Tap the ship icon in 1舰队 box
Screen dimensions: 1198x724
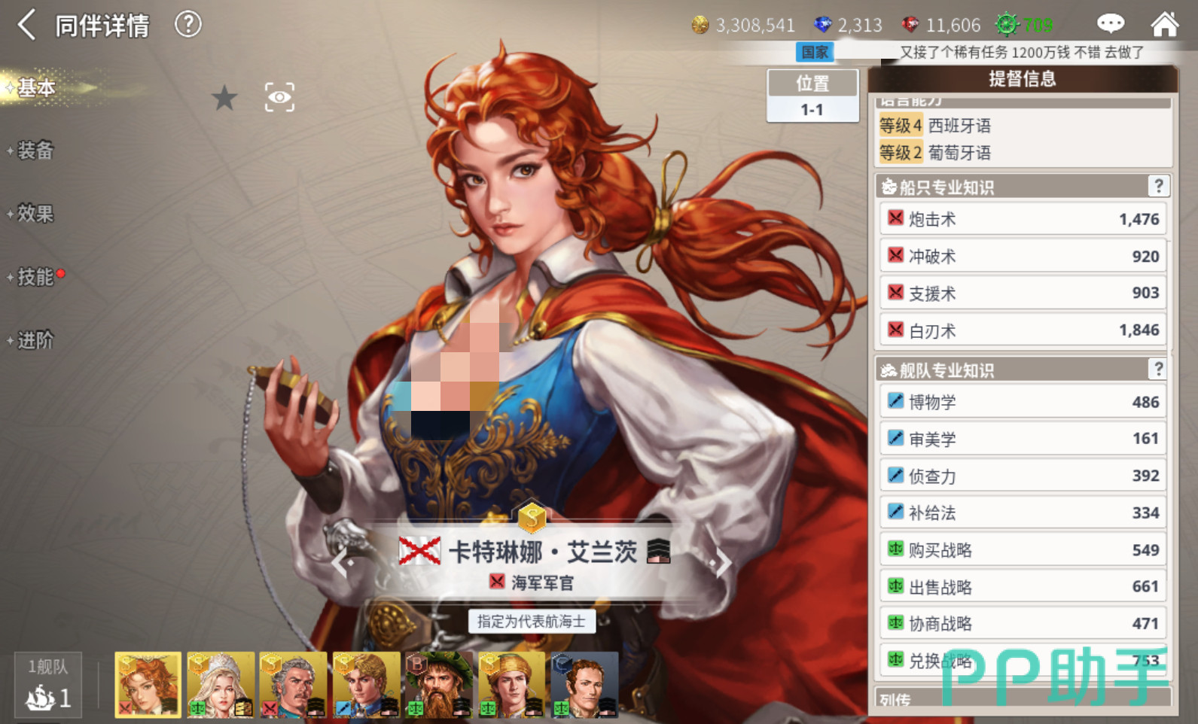click(x=41, y=698)
